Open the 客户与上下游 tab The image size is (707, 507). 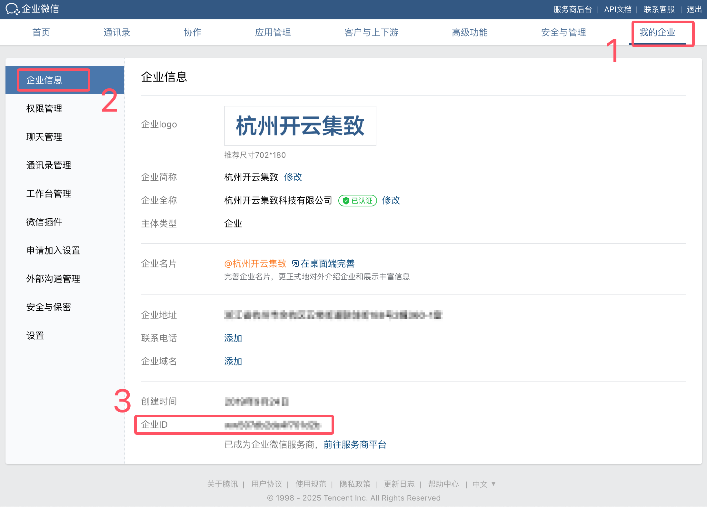point(371,32)
